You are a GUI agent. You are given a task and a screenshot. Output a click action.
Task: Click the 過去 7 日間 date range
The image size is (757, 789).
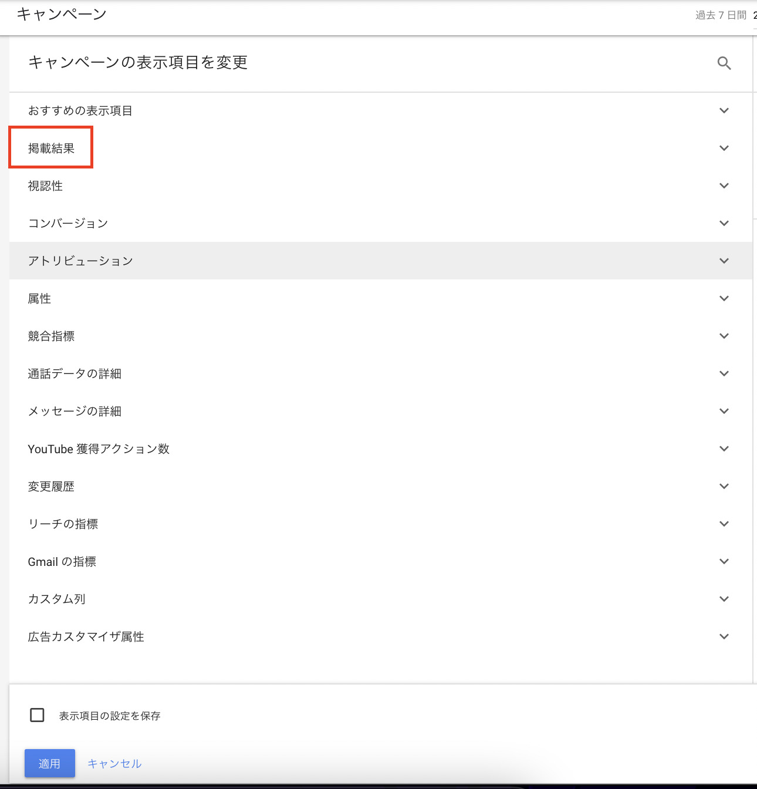click(x=721, y=15)
